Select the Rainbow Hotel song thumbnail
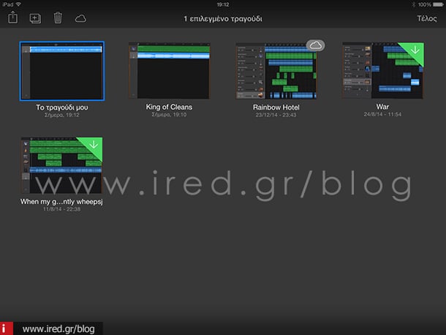Image resolution: width=446 pixels, height=335 pixels. tap(276, 70)
